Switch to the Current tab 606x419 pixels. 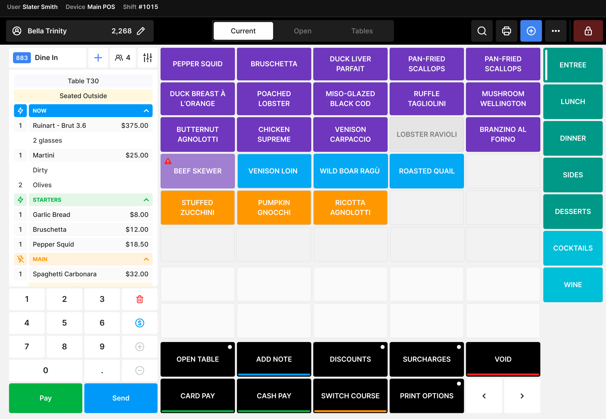(243, 31)
